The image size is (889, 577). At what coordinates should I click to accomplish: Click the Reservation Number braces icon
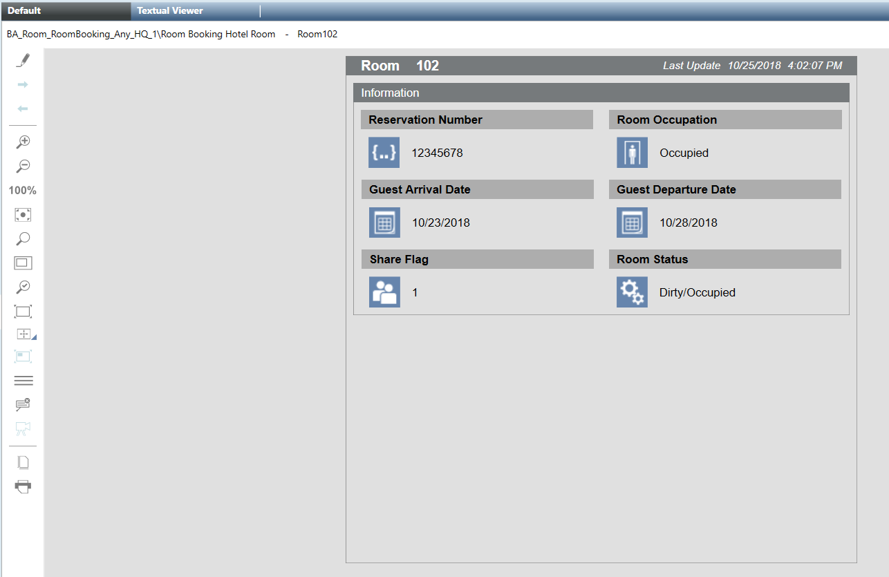(384, 153)
